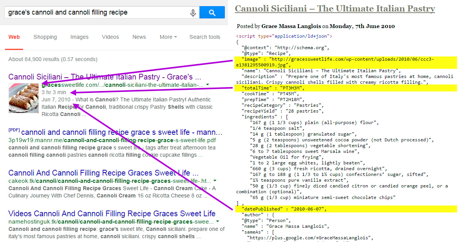Expand the arrow beside cakeok.tk URL
Screen dimensions: 462x242
coord(215,181)
